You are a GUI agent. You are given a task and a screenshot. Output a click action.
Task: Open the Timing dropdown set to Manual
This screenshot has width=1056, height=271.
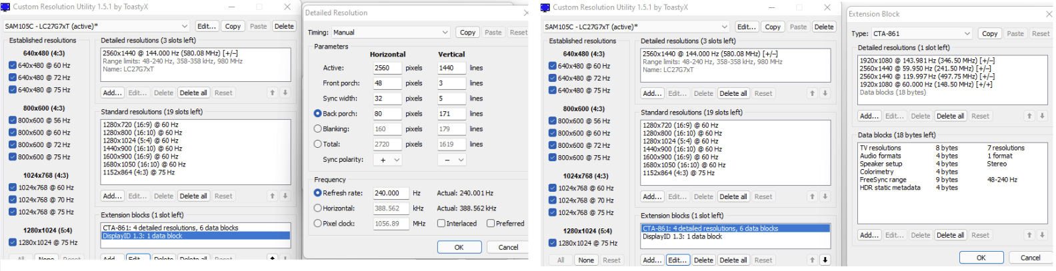tap(391, 32)
